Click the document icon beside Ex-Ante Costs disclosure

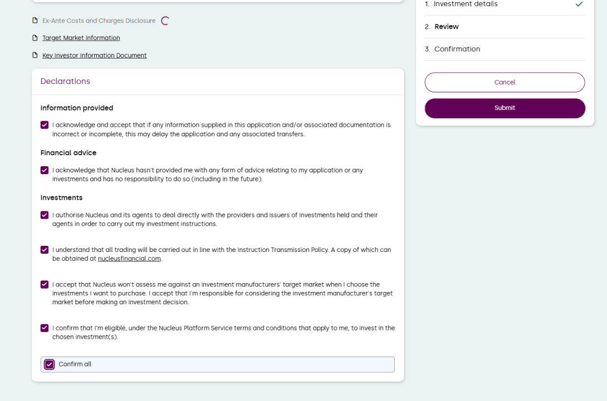coord(35,21)
